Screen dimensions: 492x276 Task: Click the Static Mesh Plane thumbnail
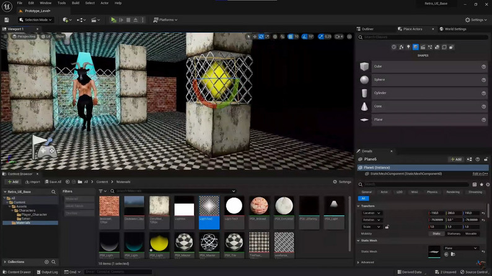(434, 252)
